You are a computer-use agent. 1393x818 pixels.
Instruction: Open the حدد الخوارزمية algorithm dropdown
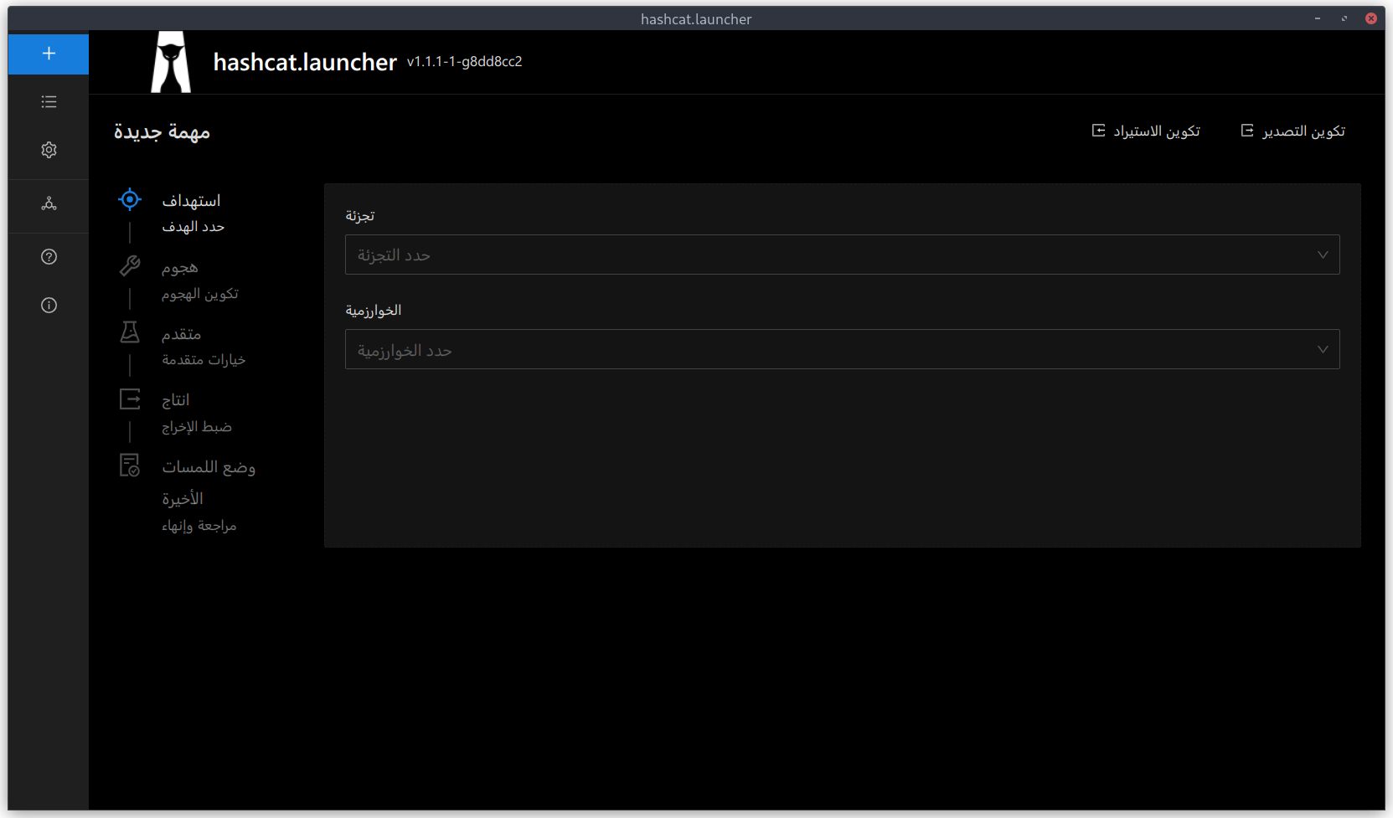tap(842, 349)
